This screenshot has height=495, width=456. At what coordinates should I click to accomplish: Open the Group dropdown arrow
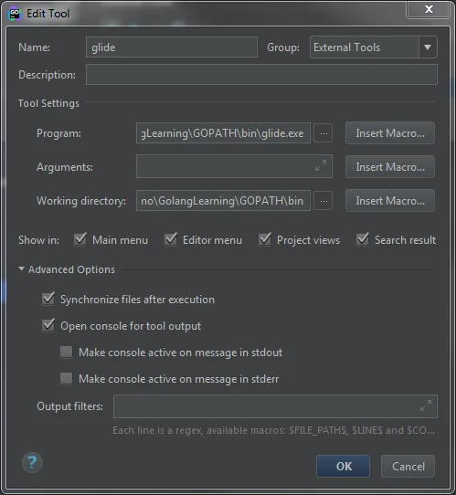pyautogui.click(x=428, y=47)
